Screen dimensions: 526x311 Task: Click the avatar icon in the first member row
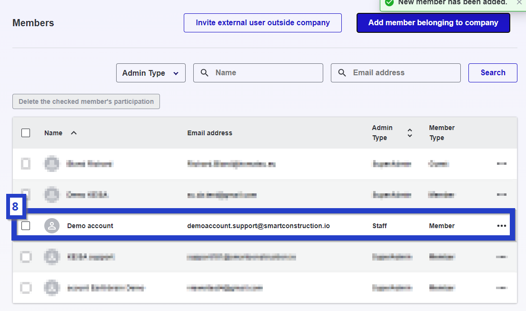(52, 164)
